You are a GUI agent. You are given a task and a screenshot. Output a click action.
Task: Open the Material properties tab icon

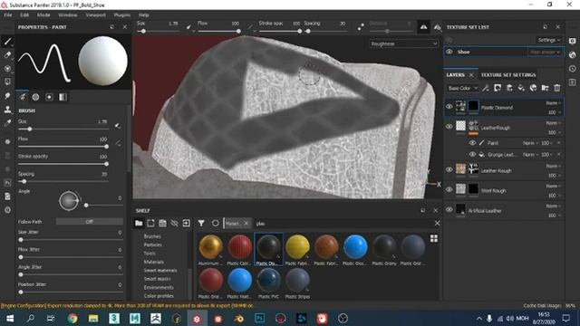63,97
